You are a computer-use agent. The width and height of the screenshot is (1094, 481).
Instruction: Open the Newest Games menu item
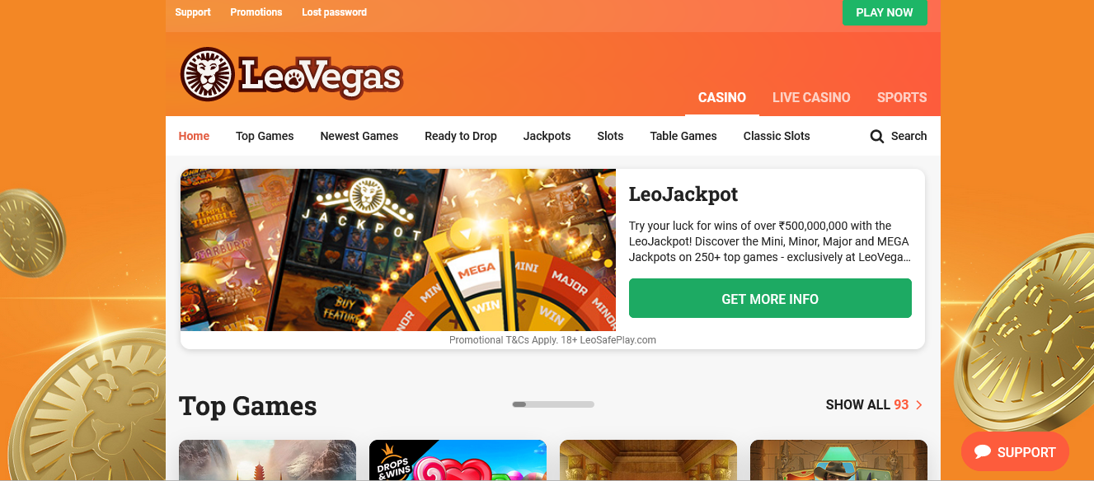pyautogui.click(x=359, y=136)
